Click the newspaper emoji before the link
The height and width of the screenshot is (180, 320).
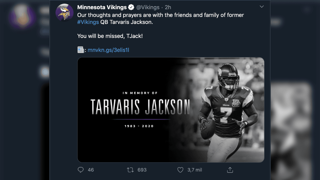(x=80, y=50)
